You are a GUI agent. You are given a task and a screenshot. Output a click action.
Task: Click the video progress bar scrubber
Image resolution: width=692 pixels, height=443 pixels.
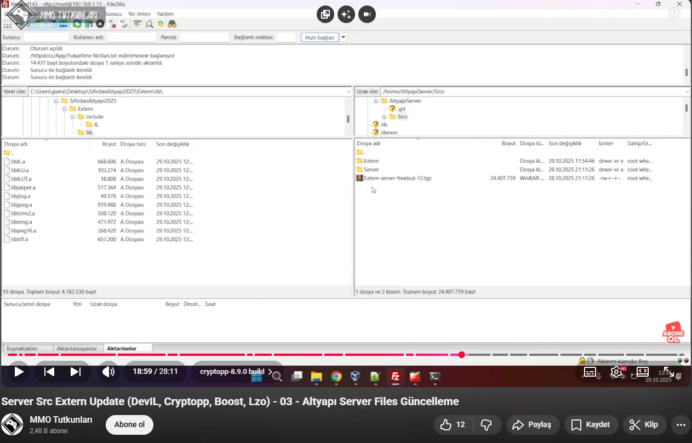point(462,355)
